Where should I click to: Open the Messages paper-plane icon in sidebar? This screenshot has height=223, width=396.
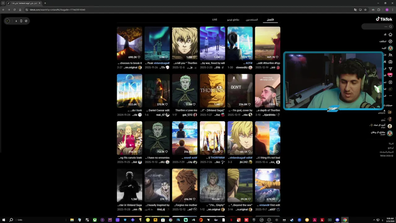point(390,68)
